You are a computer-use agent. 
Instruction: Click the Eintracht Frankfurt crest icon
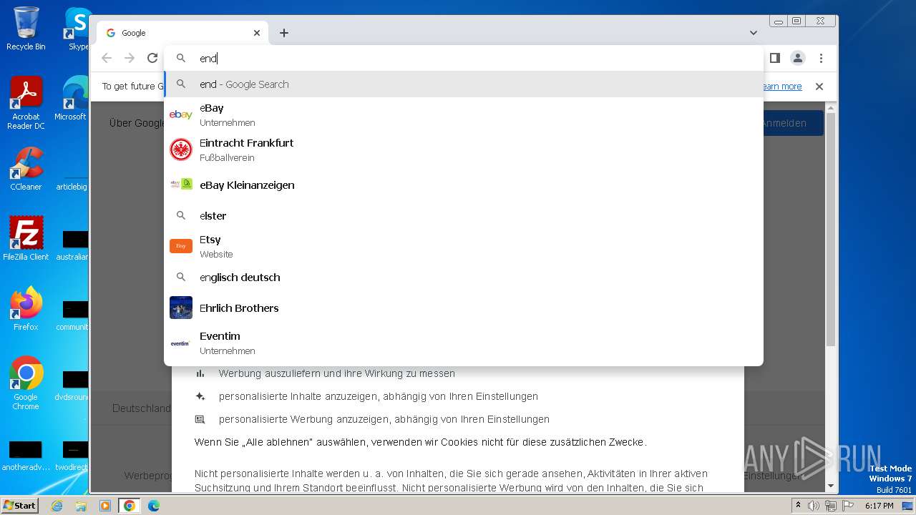click(181, 149)
